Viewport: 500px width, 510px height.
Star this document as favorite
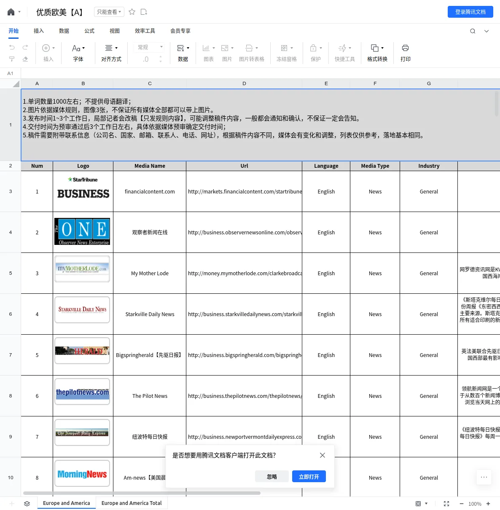click(132, 12)
